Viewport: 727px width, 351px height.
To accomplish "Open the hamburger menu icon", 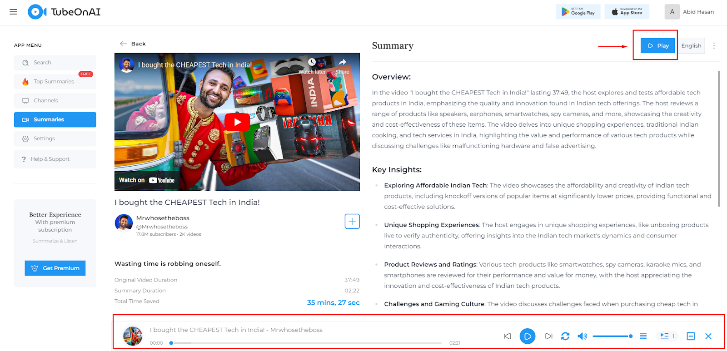I will click(x=13, y=12).
